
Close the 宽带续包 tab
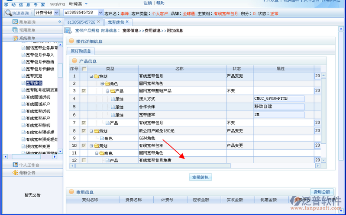127,22
